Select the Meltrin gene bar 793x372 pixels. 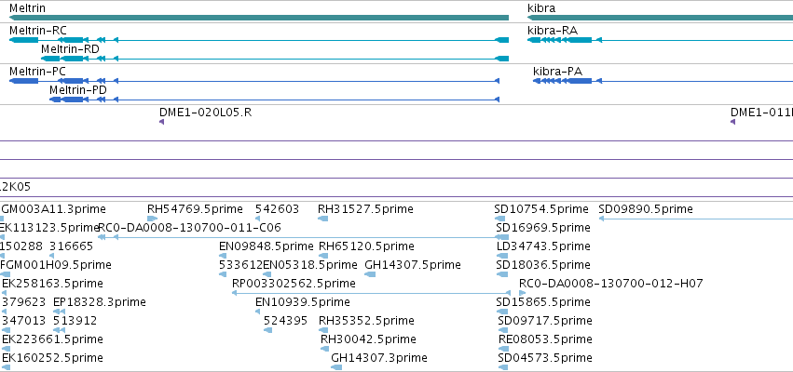(259, 18)
